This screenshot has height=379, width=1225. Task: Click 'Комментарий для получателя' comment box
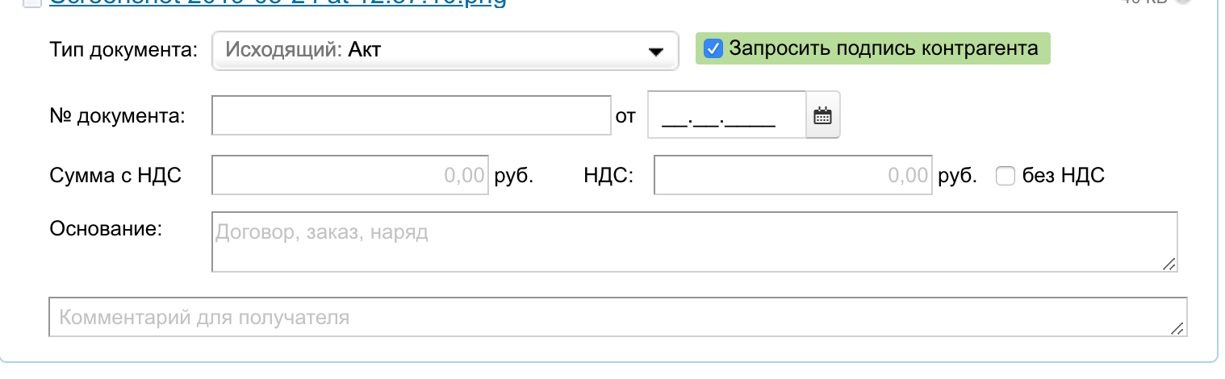(618, 317)
